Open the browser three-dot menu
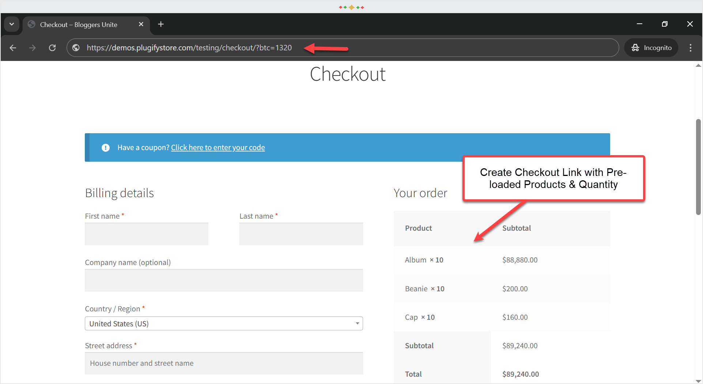The height and width of the screenshot is (384, 703). click(x=691, y=47)
